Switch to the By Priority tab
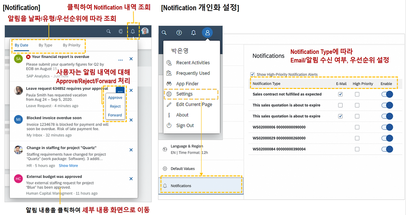 [71, 45]
